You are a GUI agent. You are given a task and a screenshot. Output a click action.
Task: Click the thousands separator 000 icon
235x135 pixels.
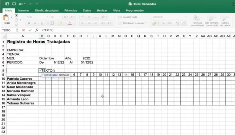170,23
